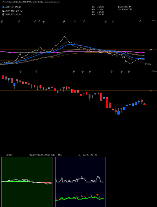Click the 'Pre L: 20.30' value
The height and width of the screenshot is (207, 157).
pos(98,12)
